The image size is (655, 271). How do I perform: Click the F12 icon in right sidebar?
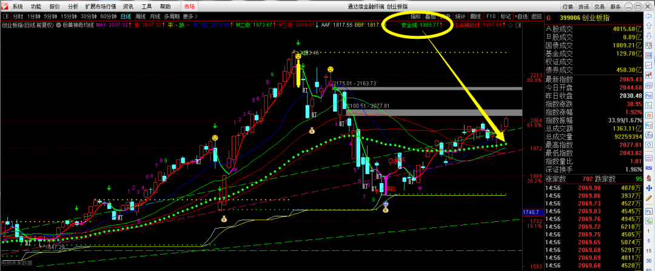(649, 125)
